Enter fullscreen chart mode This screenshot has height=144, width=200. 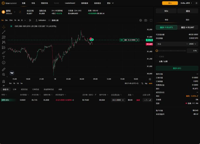[151, 20]
